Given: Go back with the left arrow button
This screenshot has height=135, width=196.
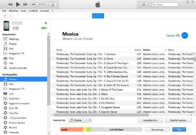Looking at the screenshot, I should [5, 16].
